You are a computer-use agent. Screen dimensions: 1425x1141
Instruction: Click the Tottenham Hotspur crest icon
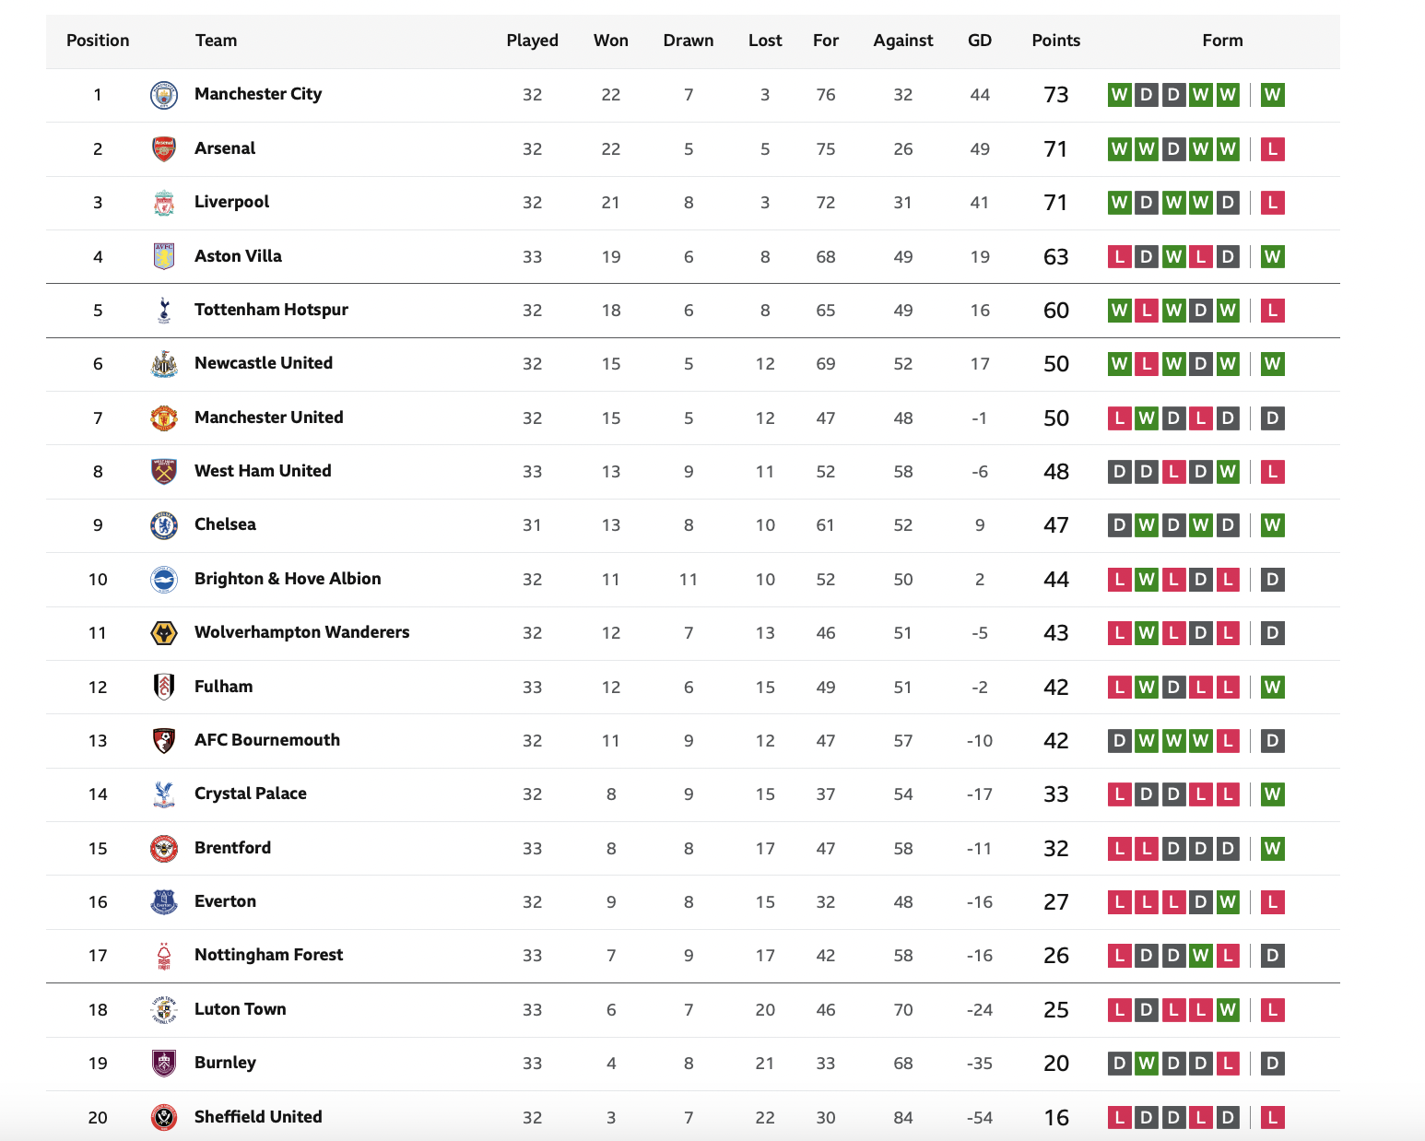coord(164,311)
